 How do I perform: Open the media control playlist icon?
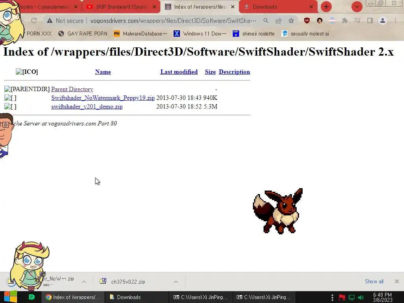[357, 21]
